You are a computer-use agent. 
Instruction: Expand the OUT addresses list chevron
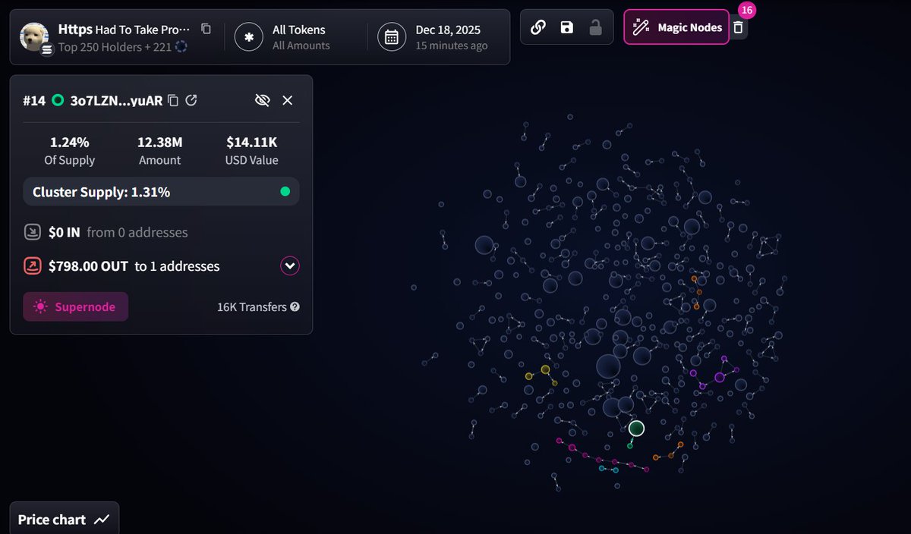coord(290,266)
